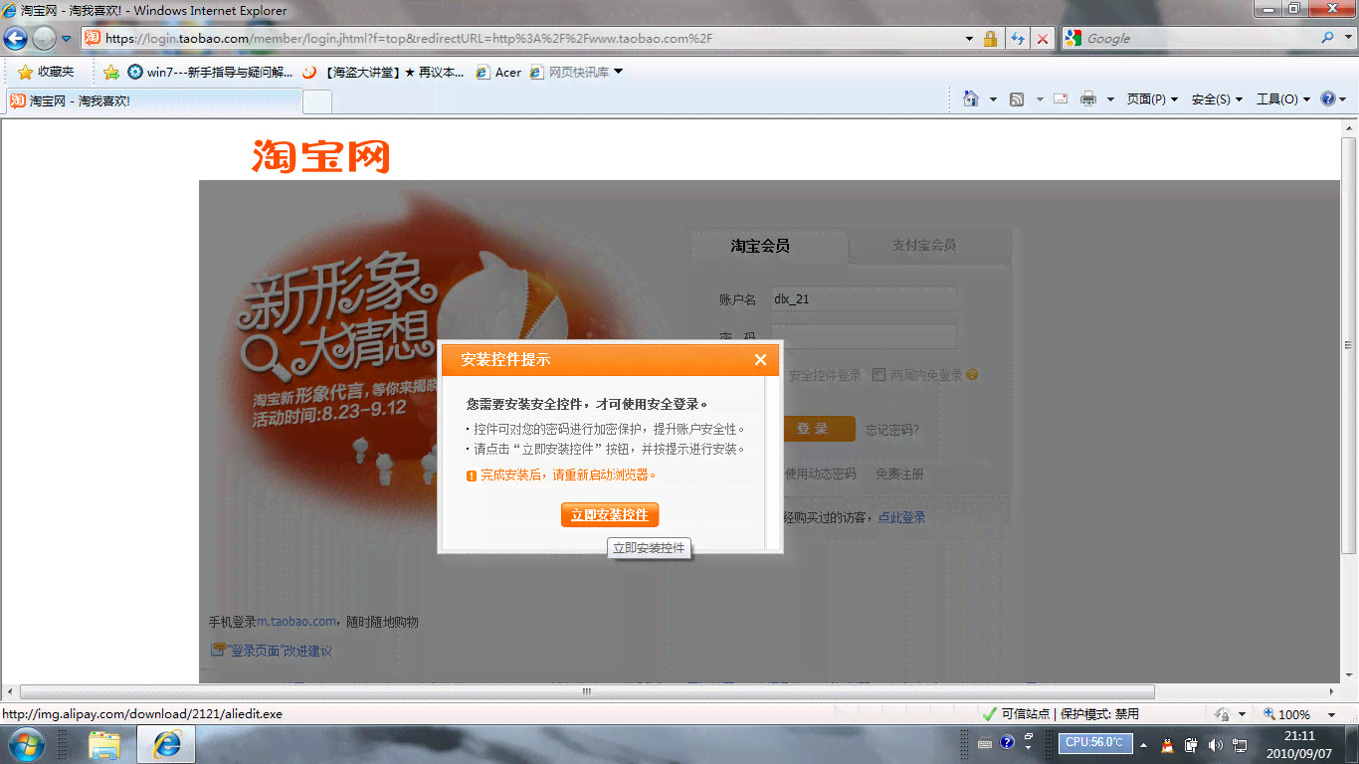Viewport: 1359px width, 764px height.
Task: Click the orange 立即安装控件 button
Action: click(x=610, y=515)
